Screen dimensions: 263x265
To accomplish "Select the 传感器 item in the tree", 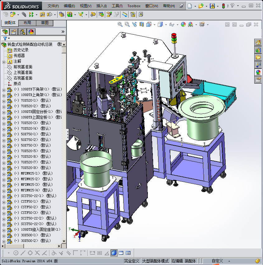I will (19, 55).
